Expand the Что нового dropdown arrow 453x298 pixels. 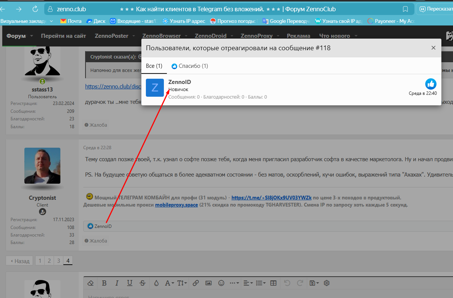(355, 36)
